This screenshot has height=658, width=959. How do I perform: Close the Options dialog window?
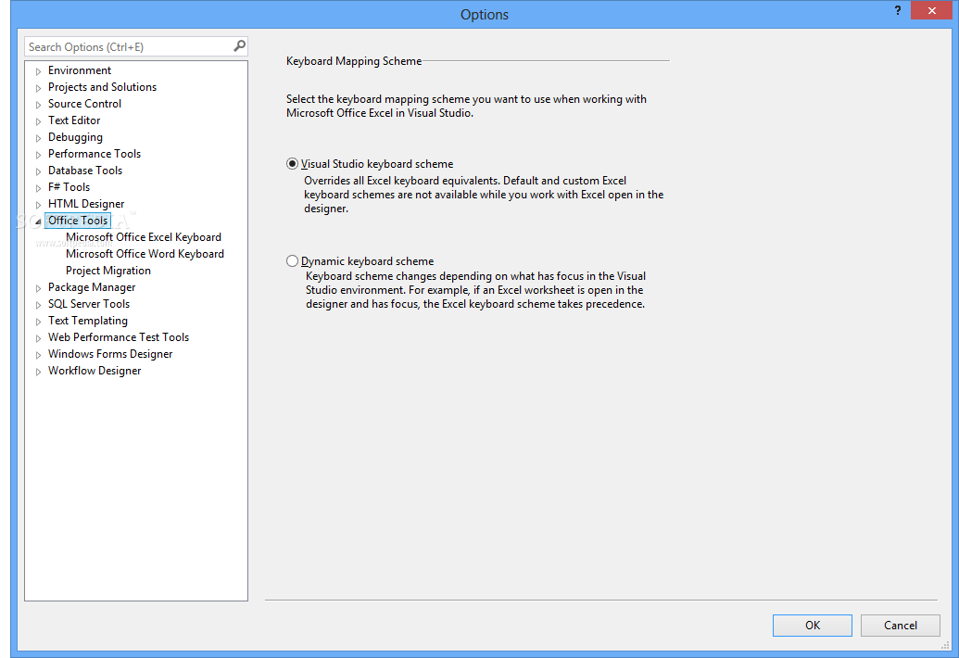click(931, 10)
